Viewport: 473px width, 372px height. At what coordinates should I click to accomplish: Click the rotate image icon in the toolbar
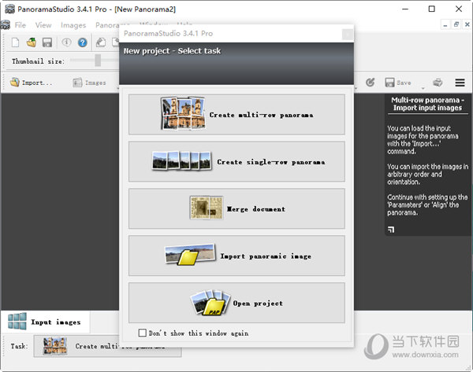[101, 42]
